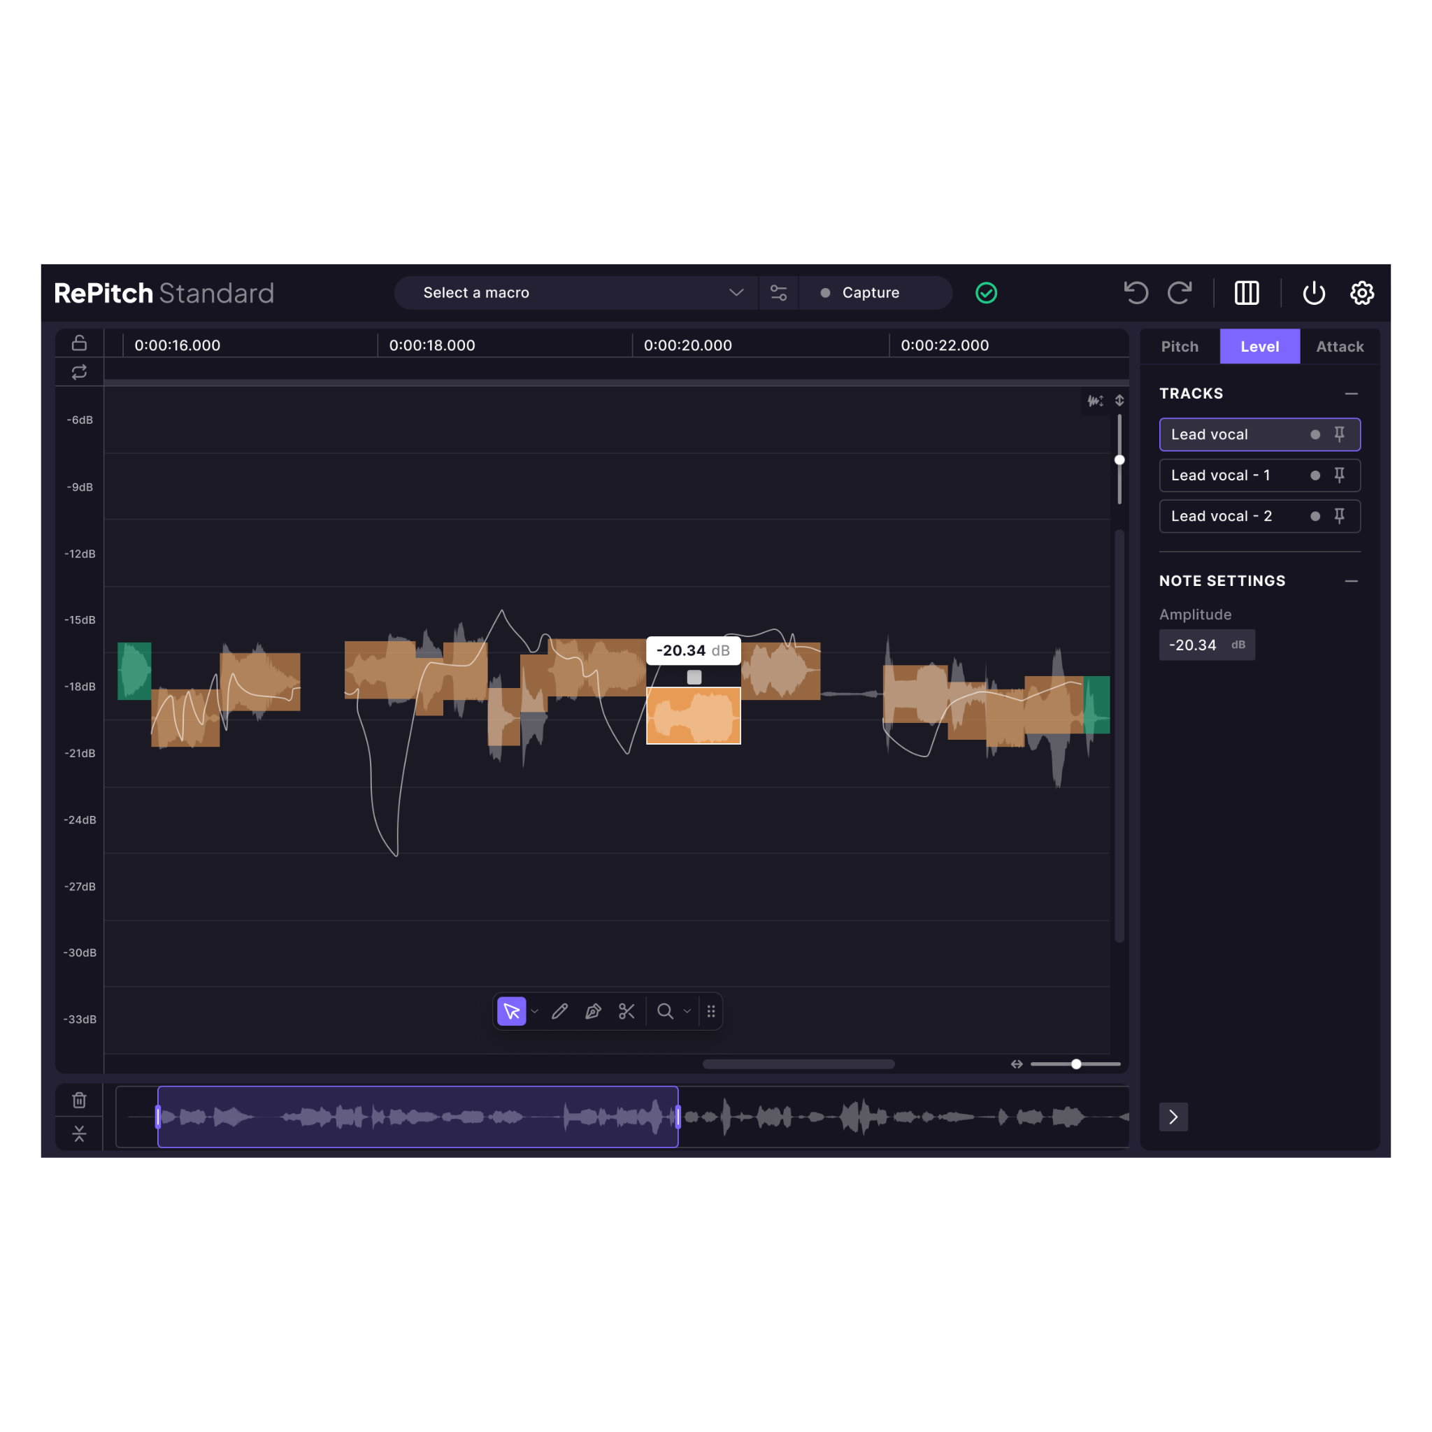Click the Capture button
The image size is (1432, 1432).
(870, 293)
